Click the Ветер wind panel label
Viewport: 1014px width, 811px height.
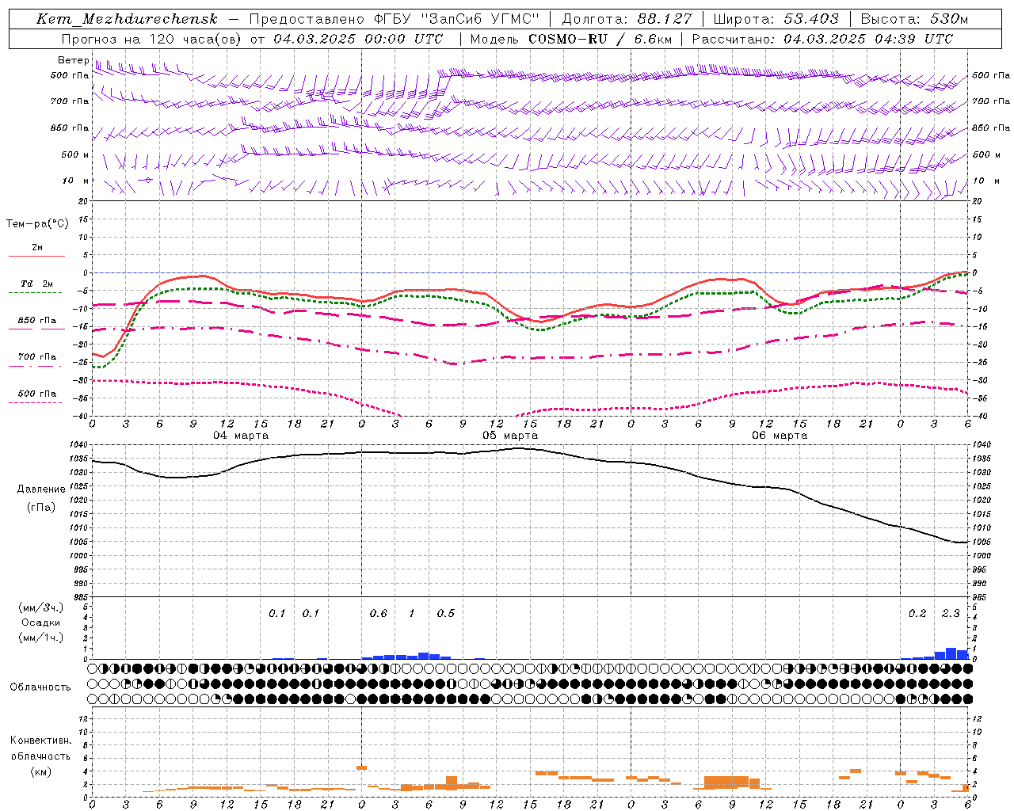[x=73, y=60]
